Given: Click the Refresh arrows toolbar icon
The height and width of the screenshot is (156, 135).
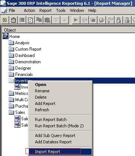Looking at the screenshot, I should 30,20.
